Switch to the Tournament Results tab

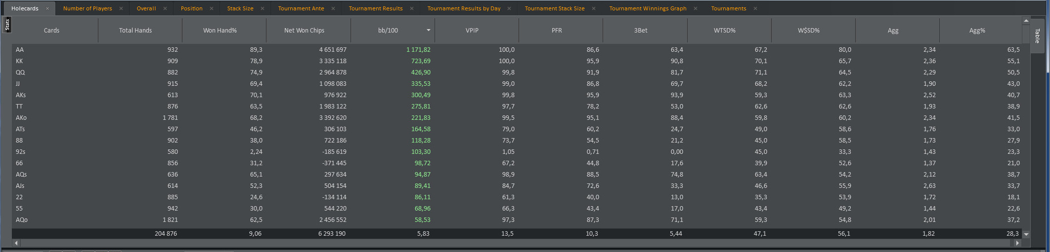[376, 8]
